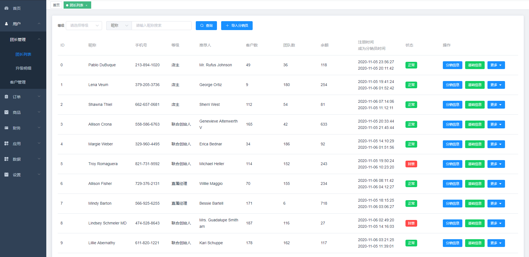Collapse the 团长管理 submenu chevron
Viewport: 529px width, 257px height.
tap(39, 39)
